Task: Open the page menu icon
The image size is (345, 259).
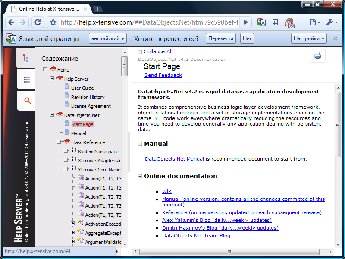Action: [315, 22]
